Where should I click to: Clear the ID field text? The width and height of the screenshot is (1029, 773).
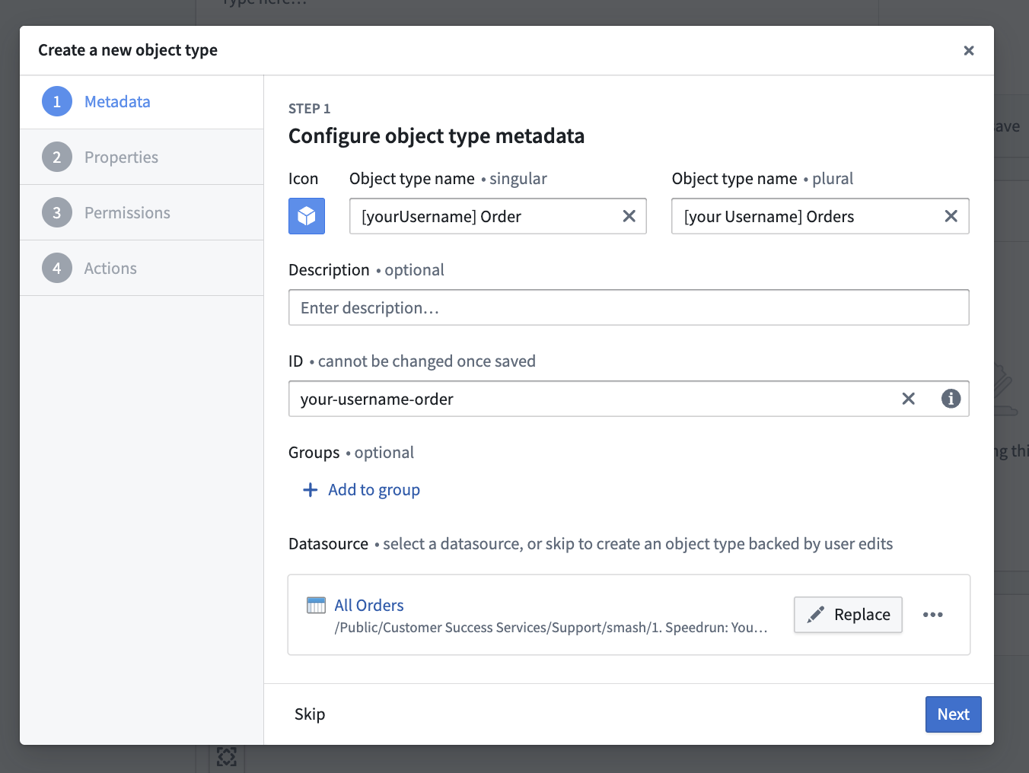coord(908,399)
